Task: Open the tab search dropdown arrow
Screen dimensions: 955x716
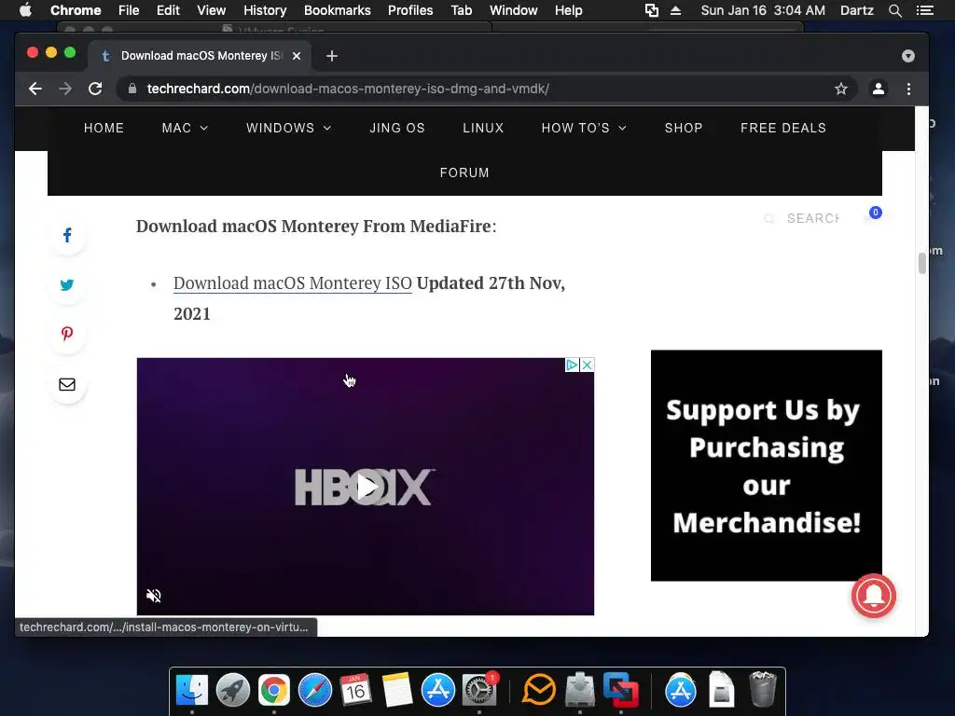Action: (x=908, y=56)
